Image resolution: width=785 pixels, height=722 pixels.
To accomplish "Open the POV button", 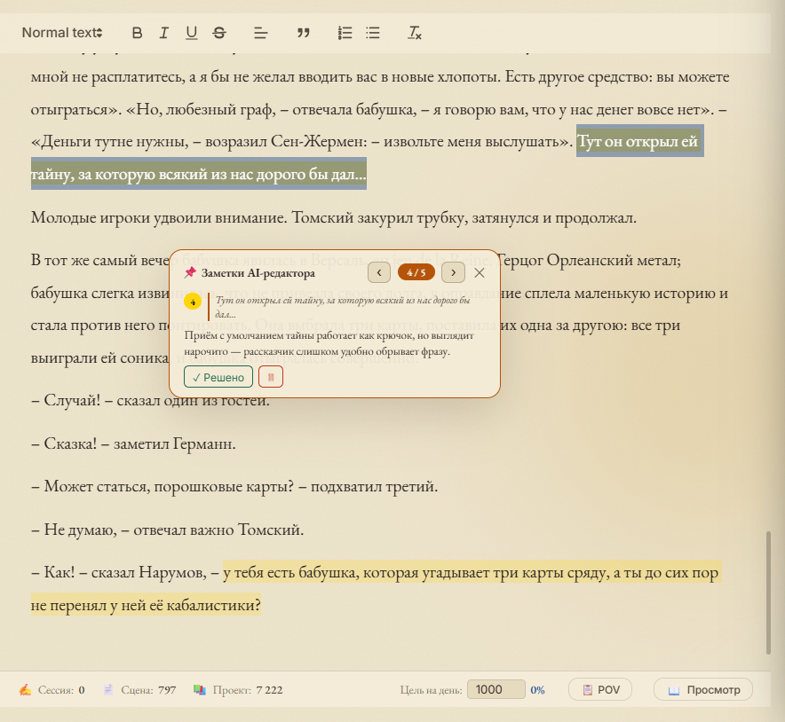I will [x=600, y=689].
